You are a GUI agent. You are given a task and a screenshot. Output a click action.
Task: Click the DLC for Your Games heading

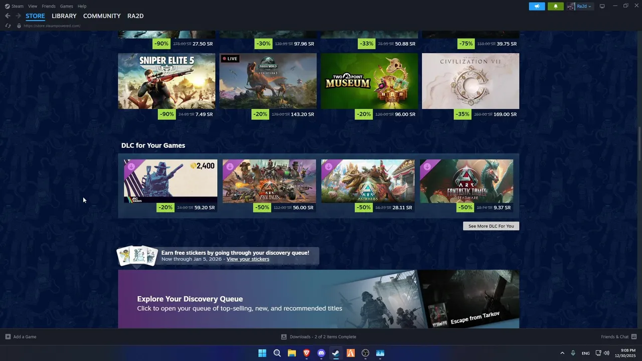coord(153,145)
